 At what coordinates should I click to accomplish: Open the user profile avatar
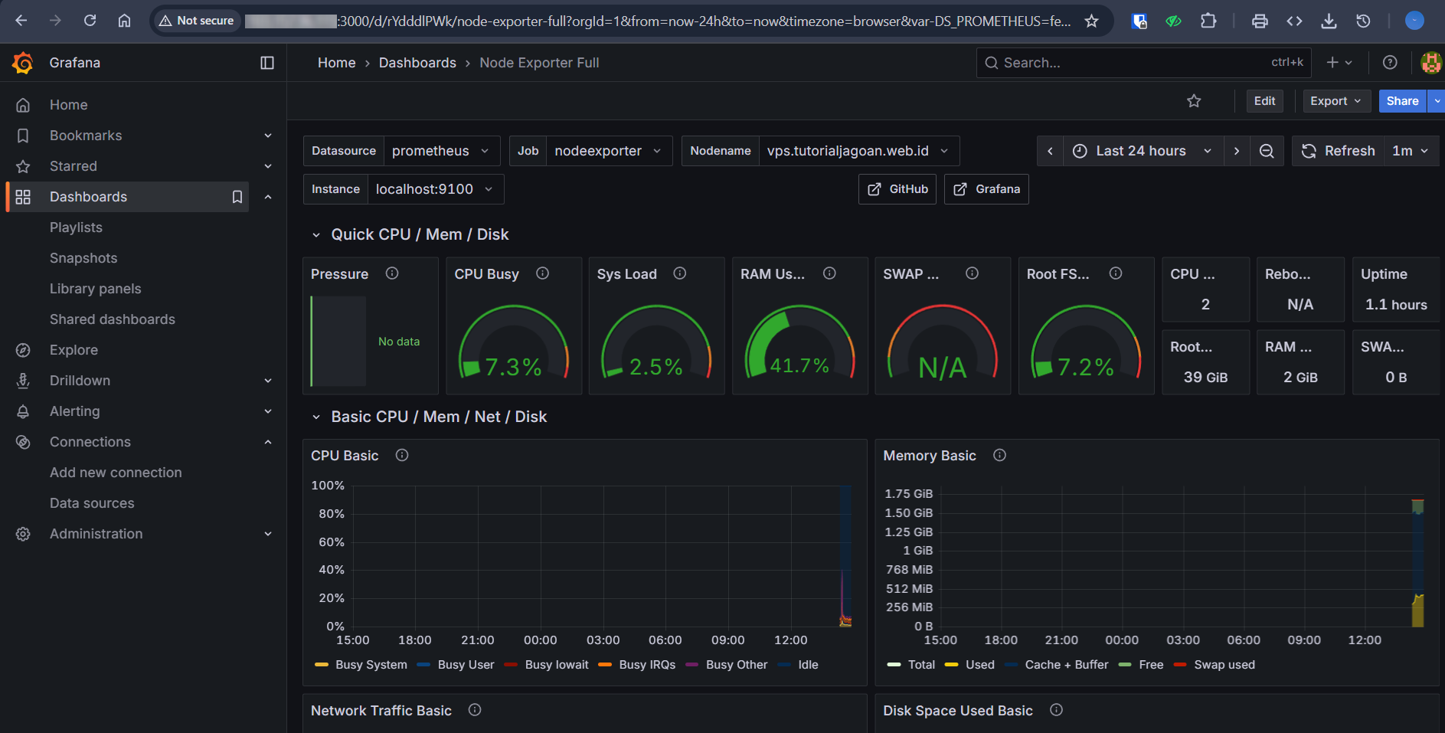1431,63
